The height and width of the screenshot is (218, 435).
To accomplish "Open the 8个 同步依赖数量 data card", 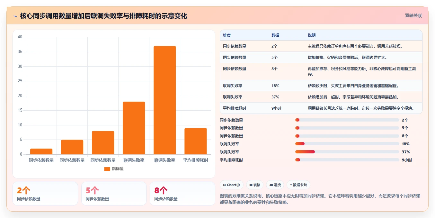I will click(182, 194).
